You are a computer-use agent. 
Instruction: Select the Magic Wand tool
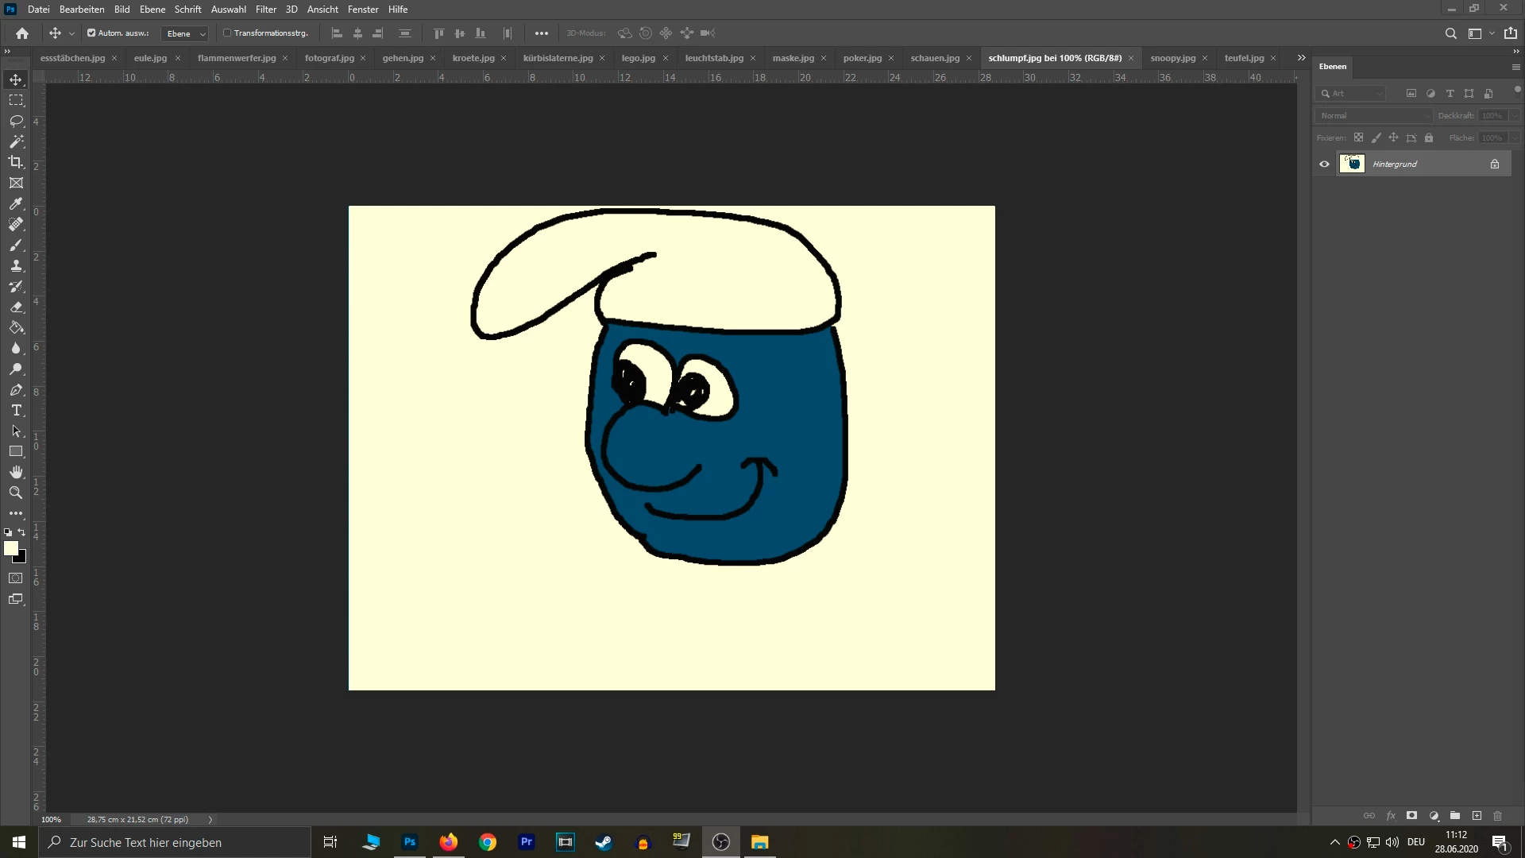click(x=16, y=141)
